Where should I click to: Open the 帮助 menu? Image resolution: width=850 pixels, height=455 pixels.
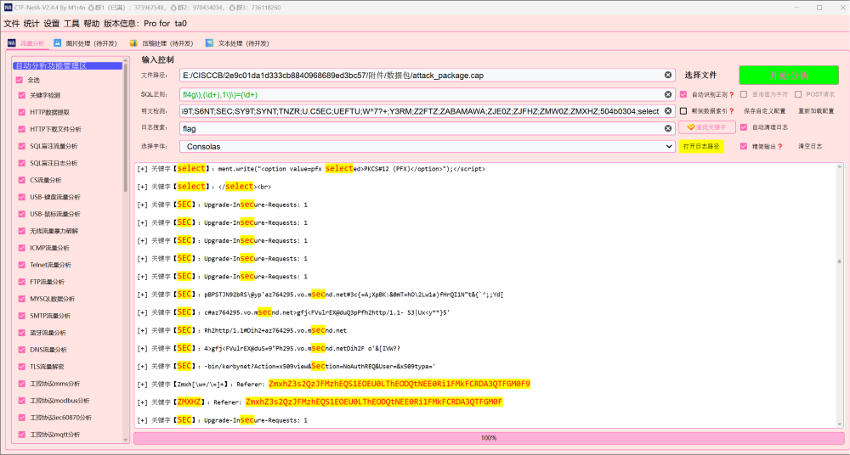(92, 24)
